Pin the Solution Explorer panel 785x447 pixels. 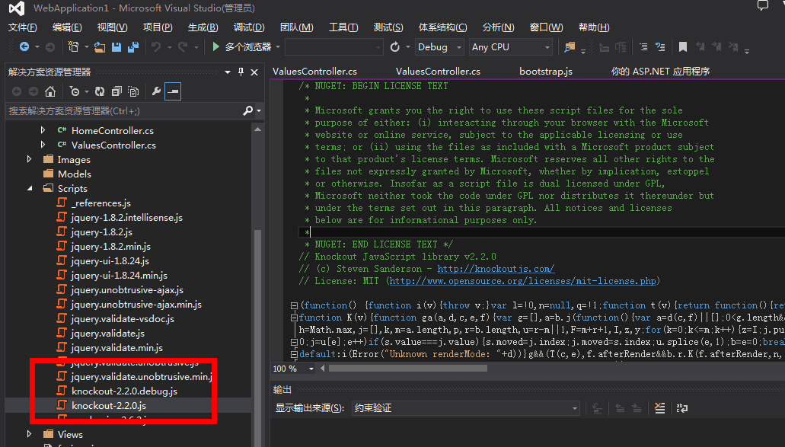(x=241, y=72)
